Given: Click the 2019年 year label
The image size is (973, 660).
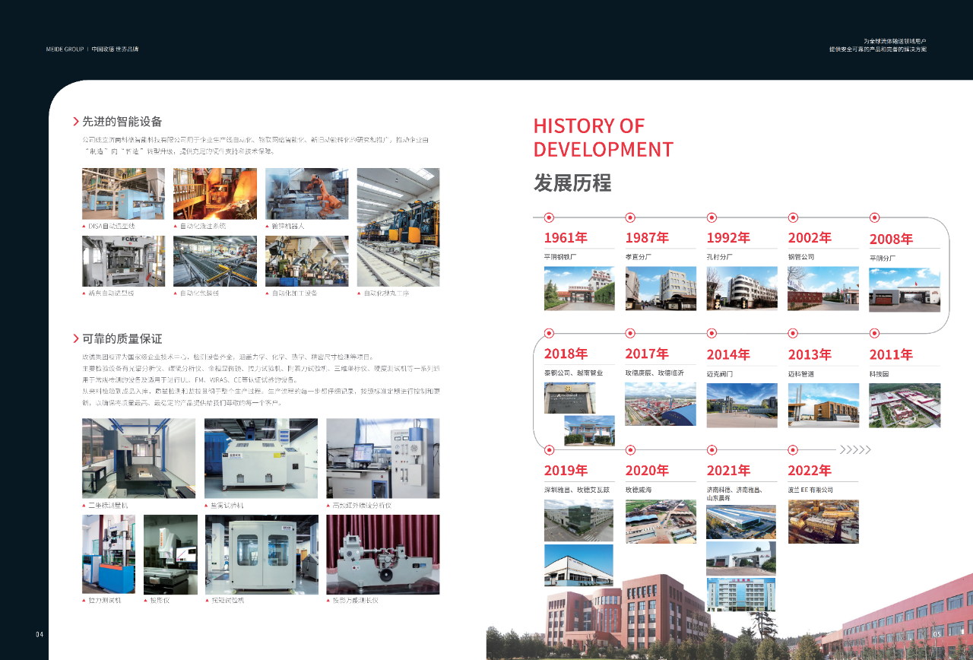Looking at the screenshot, I should (x=566, y=470).
